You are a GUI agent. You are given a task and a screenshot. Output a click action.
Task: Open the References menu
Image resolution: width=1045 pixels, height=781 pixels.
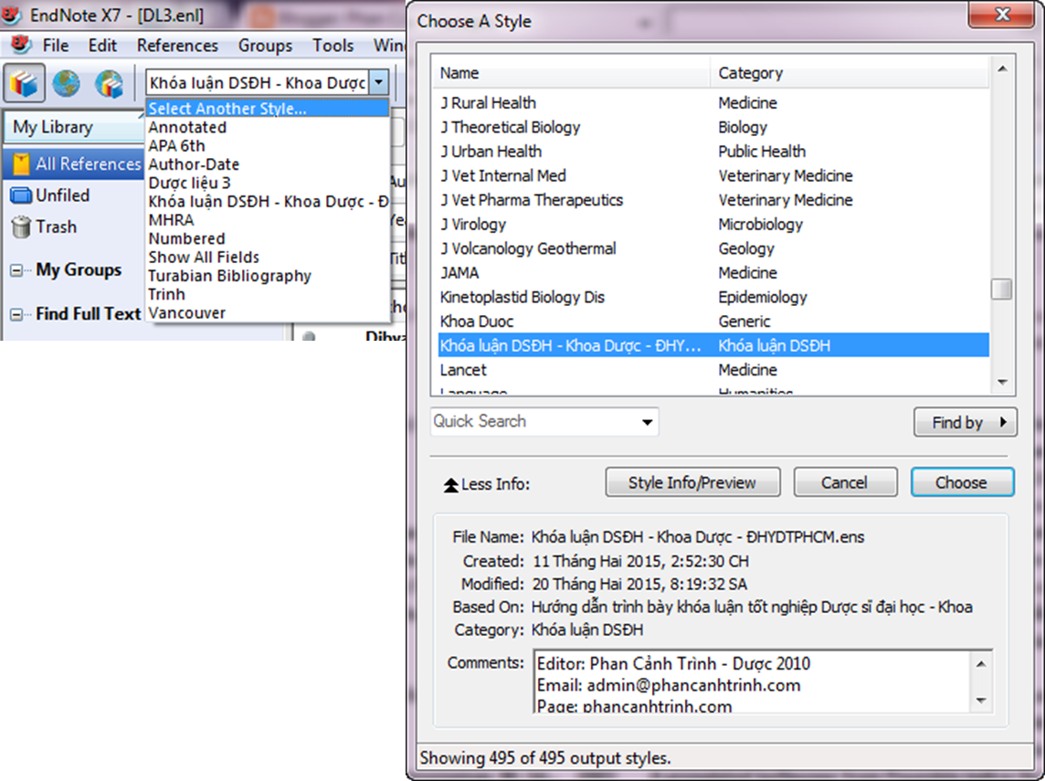pos(177,46)
